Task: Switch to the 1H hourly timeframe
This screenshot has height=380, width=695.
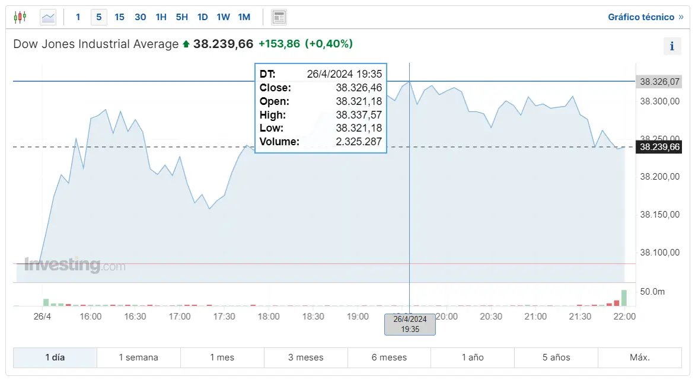Action: (x=161, y=17)
